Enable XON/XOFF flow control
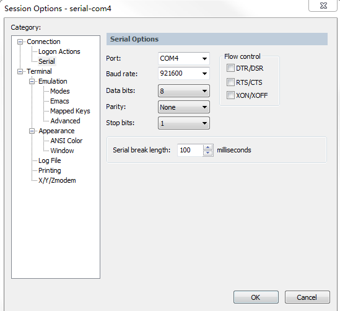Screen dimensions: 340x311 (230, 95)
